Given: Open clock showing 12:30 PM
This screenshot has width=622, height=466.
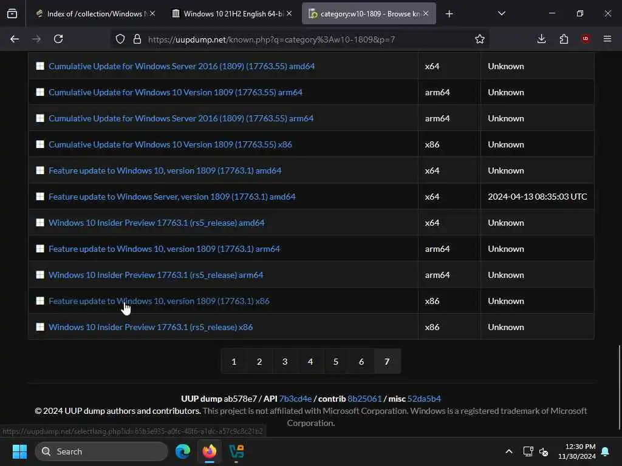Looking at the screenshot, I should point(577,451).
